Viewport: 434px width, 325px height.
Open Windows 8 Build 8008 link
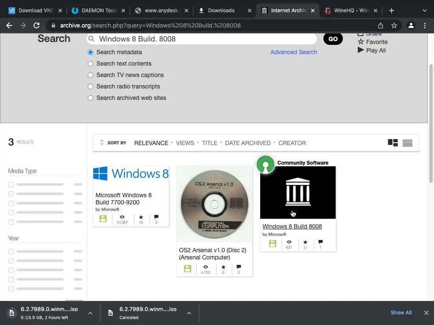[292, 227]
